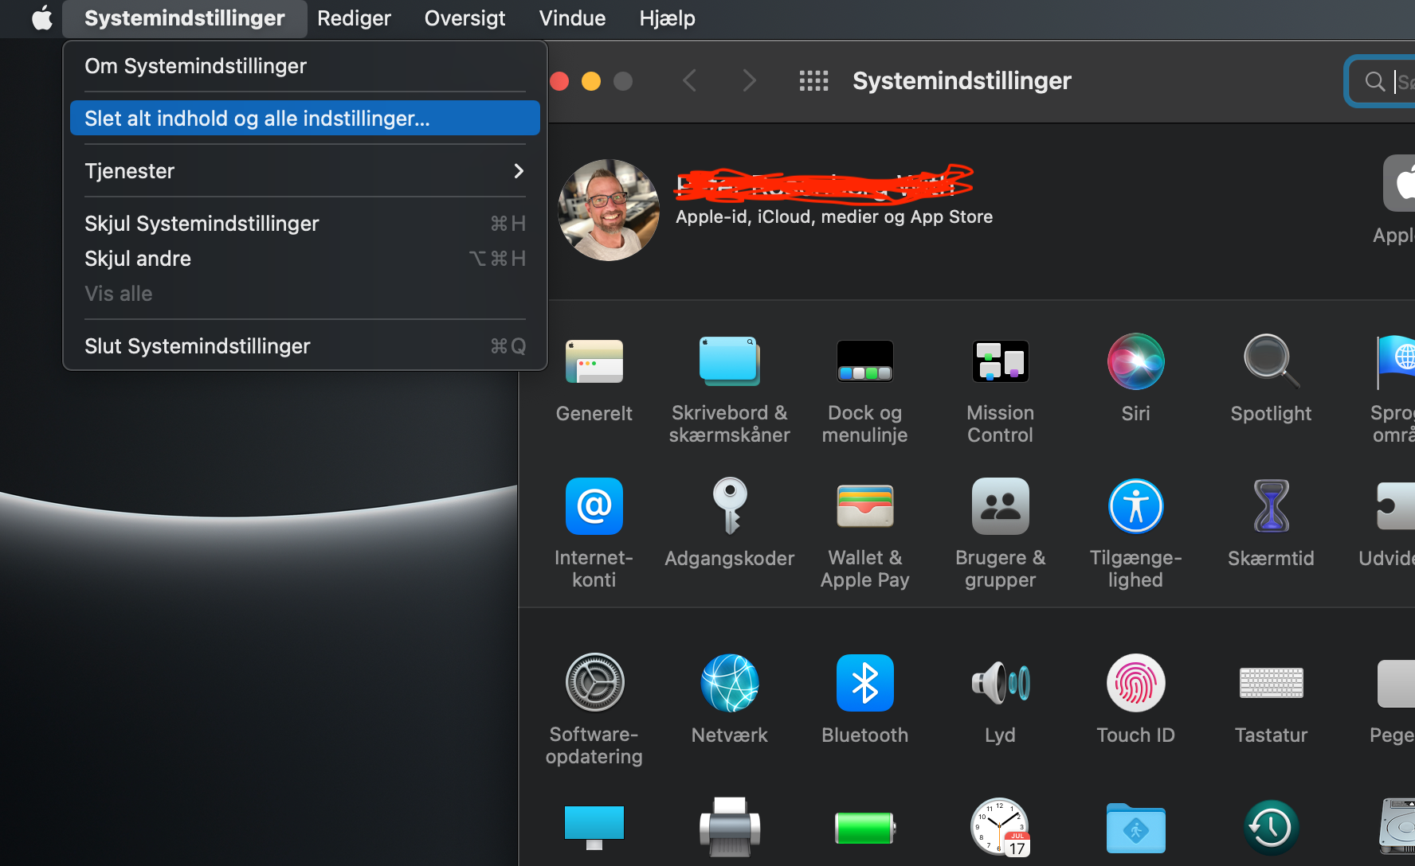The width and height of the screenshot is (1415, 866).
Task: Open the Oversigt menu
Action: 464,18
